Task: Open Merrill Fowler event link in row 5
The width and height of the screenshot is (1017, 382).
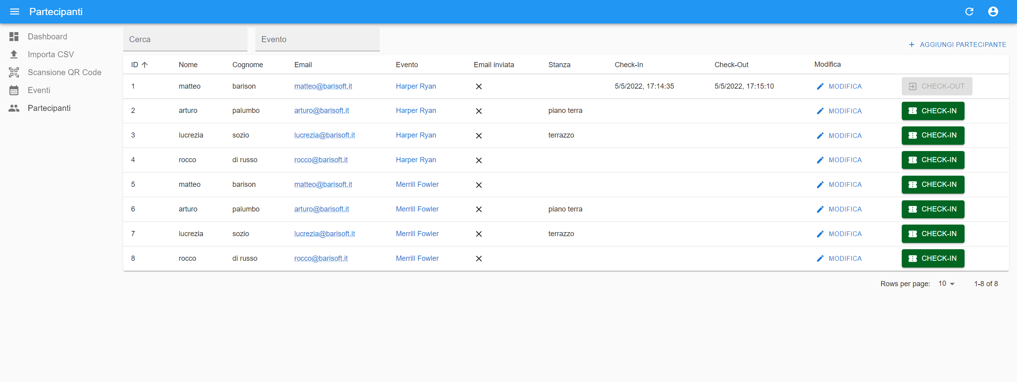Action: (417, 184)
